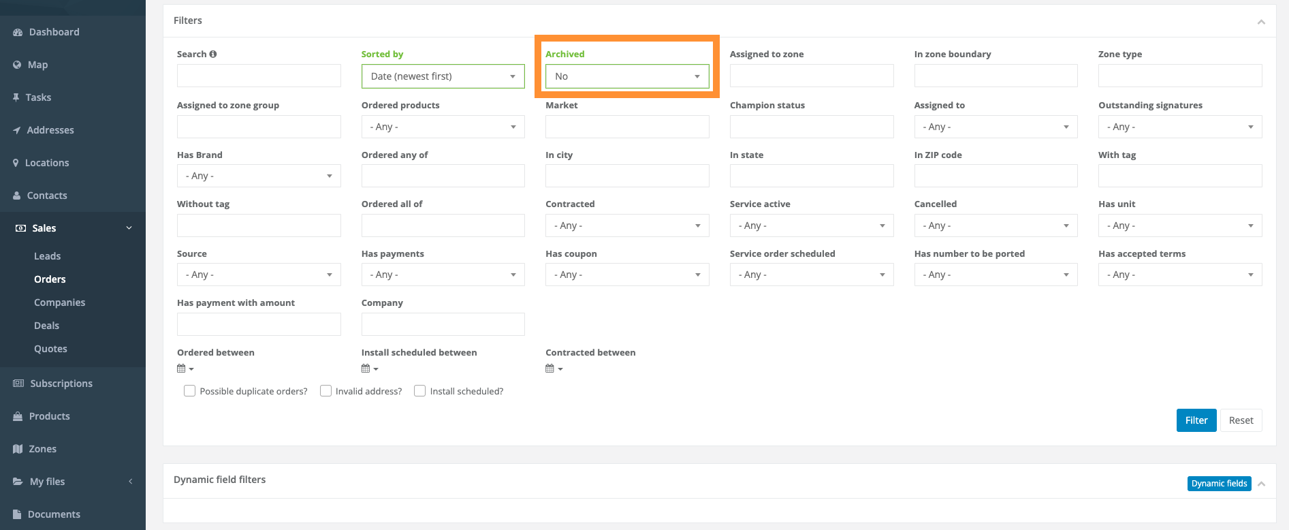This screenshot has width=1289, height=530.
Task: Check the Invalid address option
Action: 326,391
